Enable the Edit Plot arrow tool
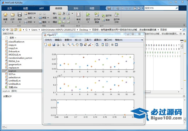This screenshot has width=188, height=131. [63, 45]
